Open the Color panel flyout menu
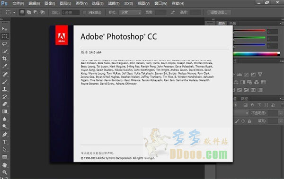The image size is (284, 179). 281,23
